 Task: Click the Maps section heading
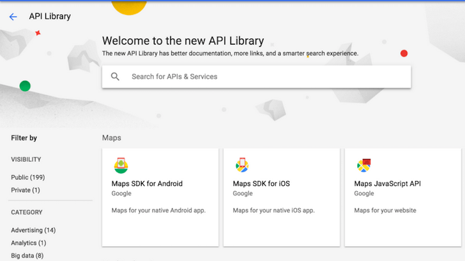112,138
